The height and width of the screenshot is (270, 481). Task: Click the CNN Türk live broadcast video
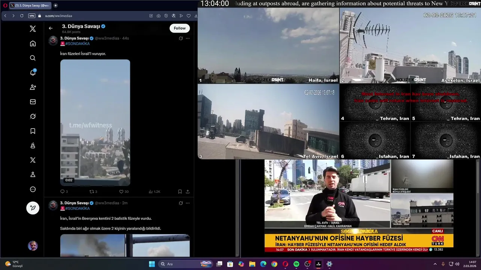pyautogui.click(x=359, y=205)
